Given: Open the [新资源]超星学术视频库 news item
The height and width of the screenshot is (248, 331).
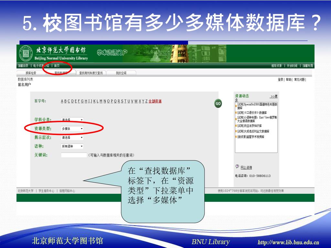Looking at the screenshot, I should click(x=251, y=137).
